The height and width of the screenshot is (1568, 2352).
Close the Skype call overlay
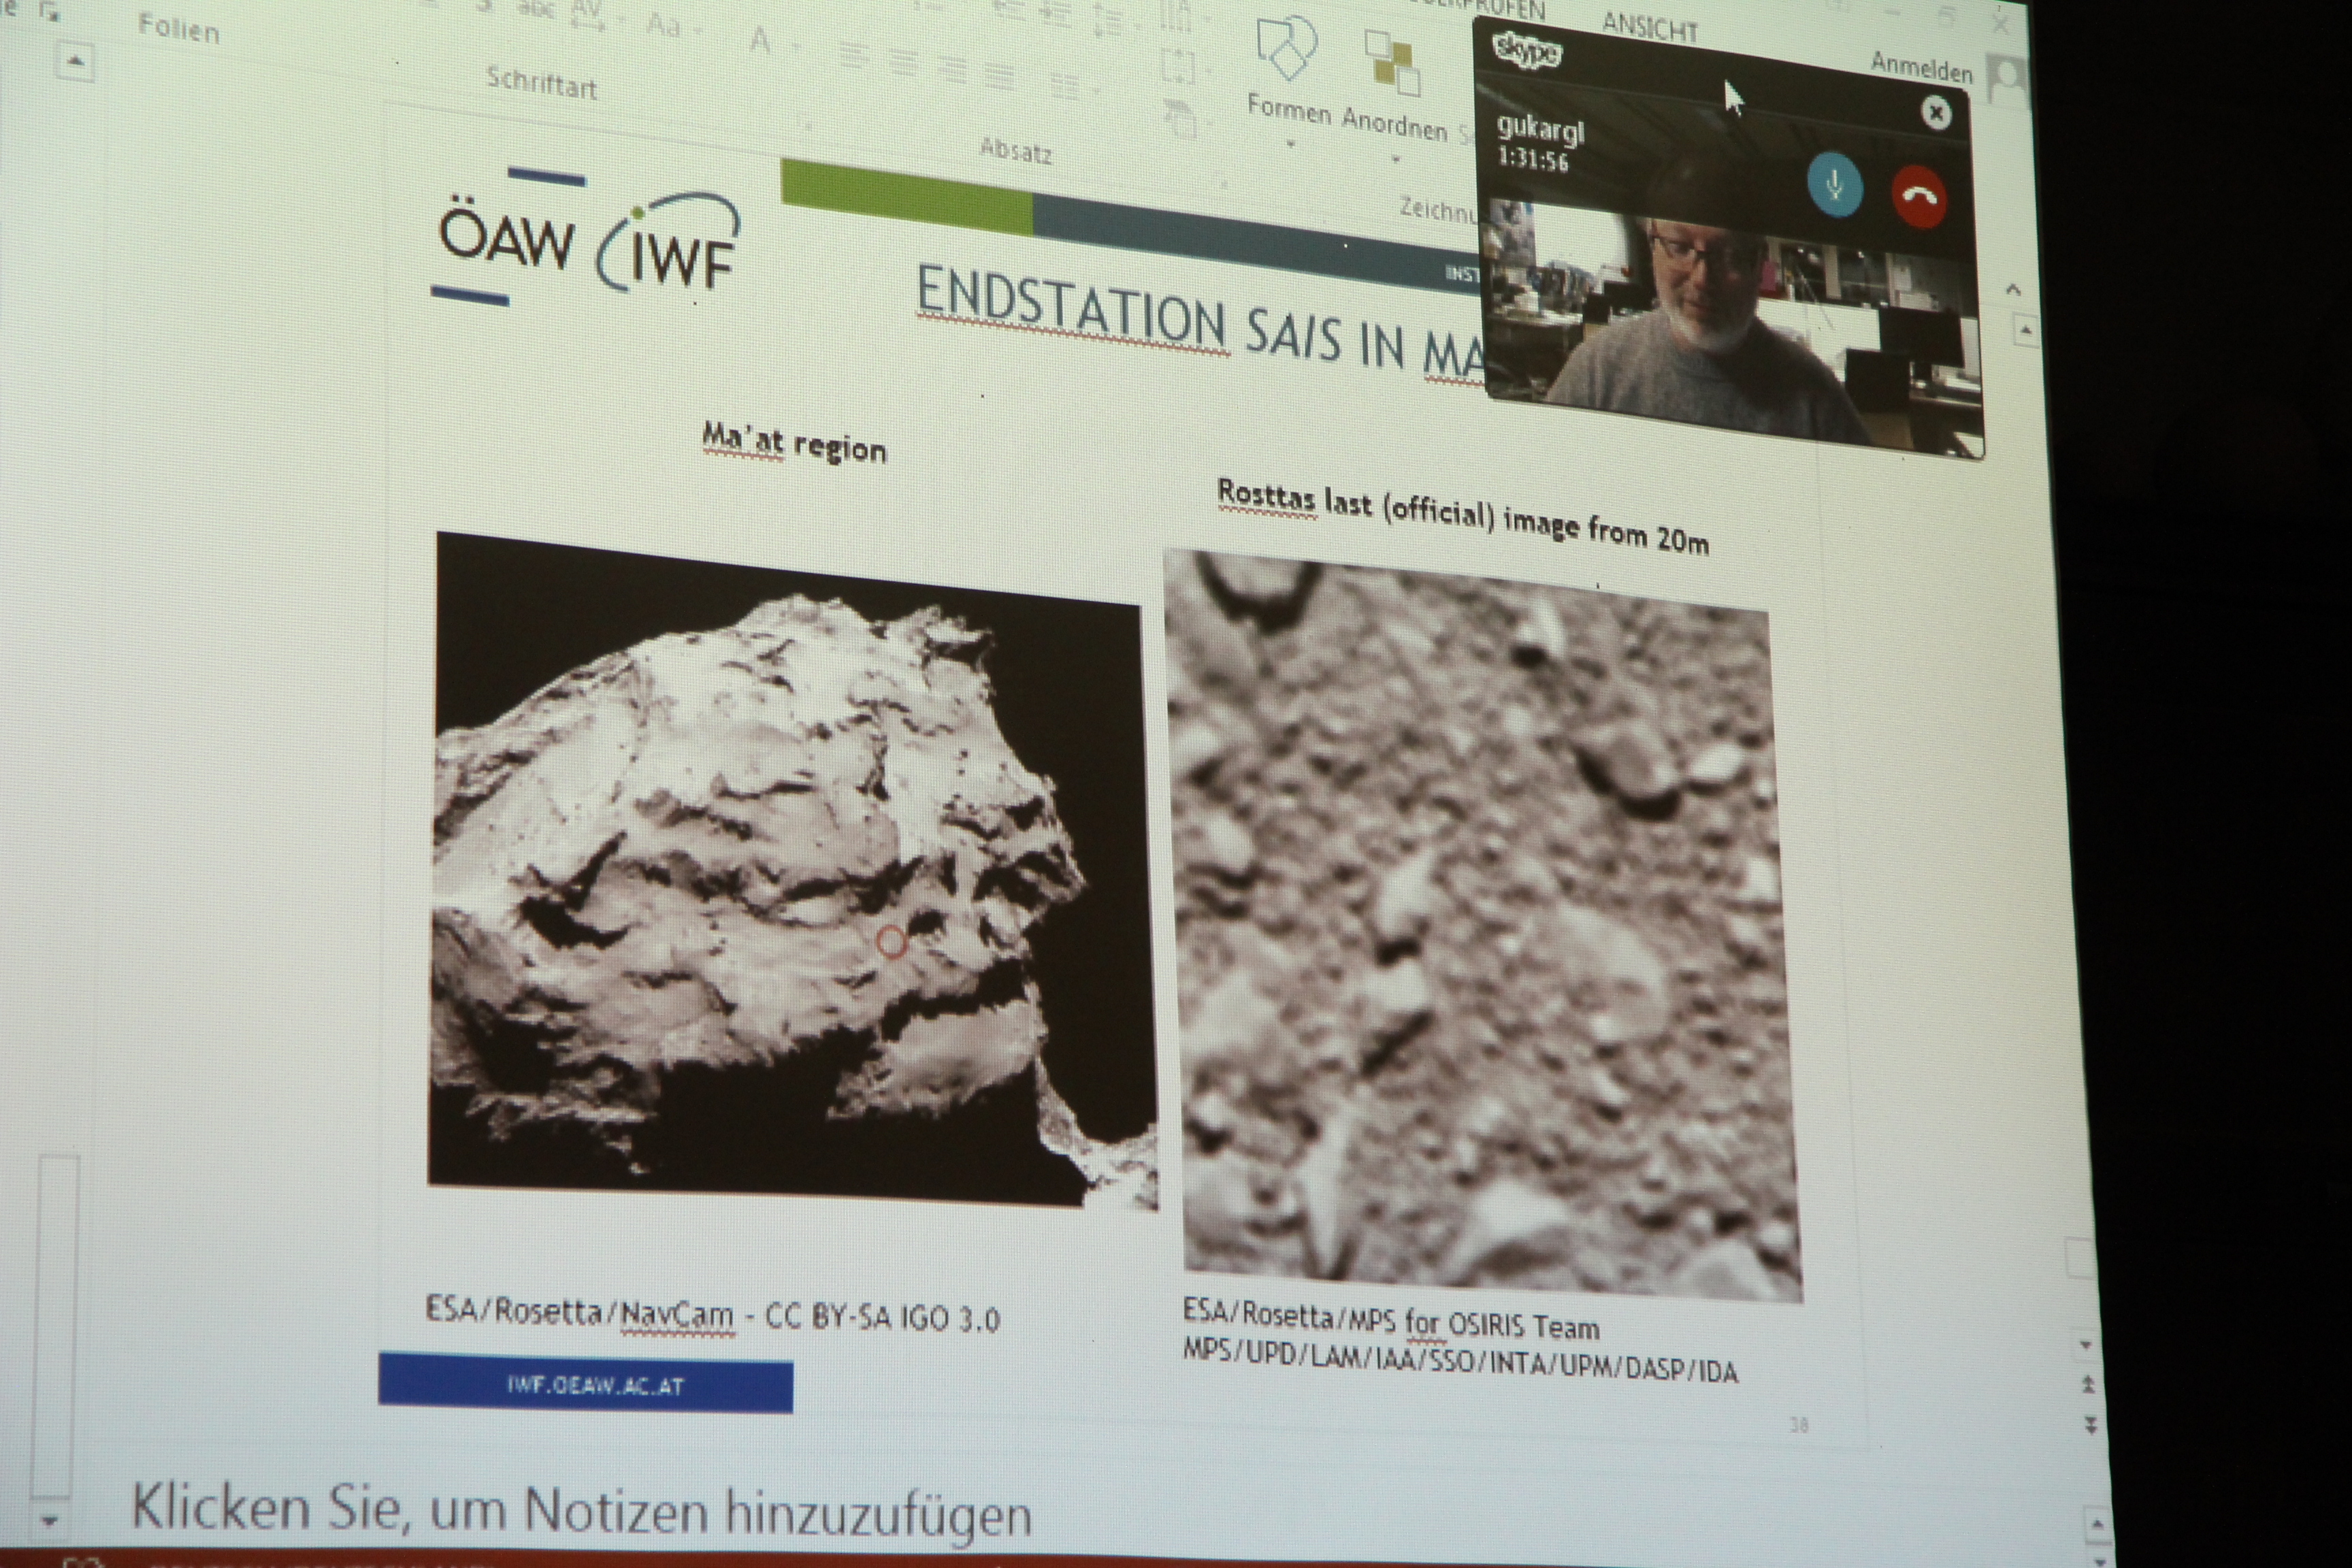click(x=1936, y=113)
